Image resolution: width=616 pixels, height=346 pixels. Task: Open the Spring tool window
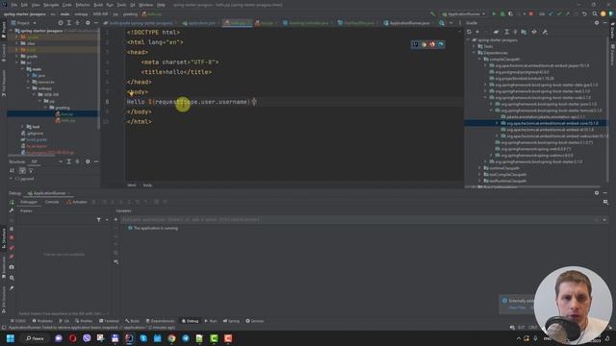pyautogui.click(x=231, y=321)
